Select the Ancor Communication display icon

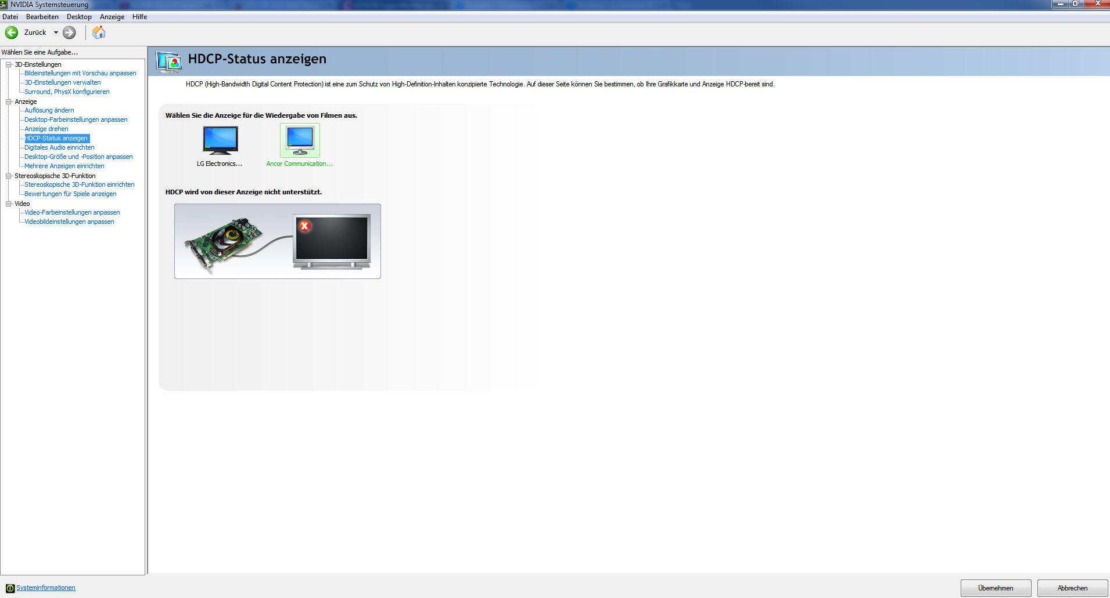tap(300, 140)
